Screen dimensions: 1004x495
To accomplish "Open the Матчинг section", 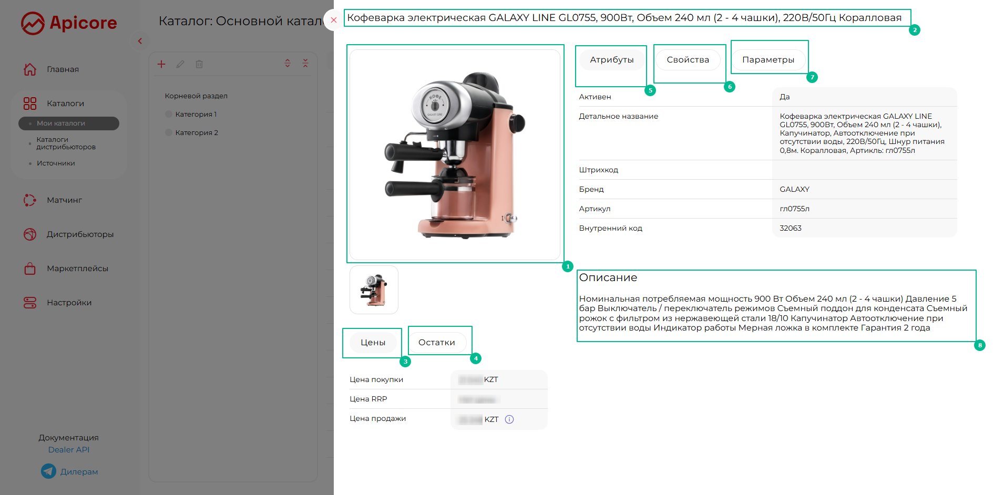I will click(x=64, y=200).
